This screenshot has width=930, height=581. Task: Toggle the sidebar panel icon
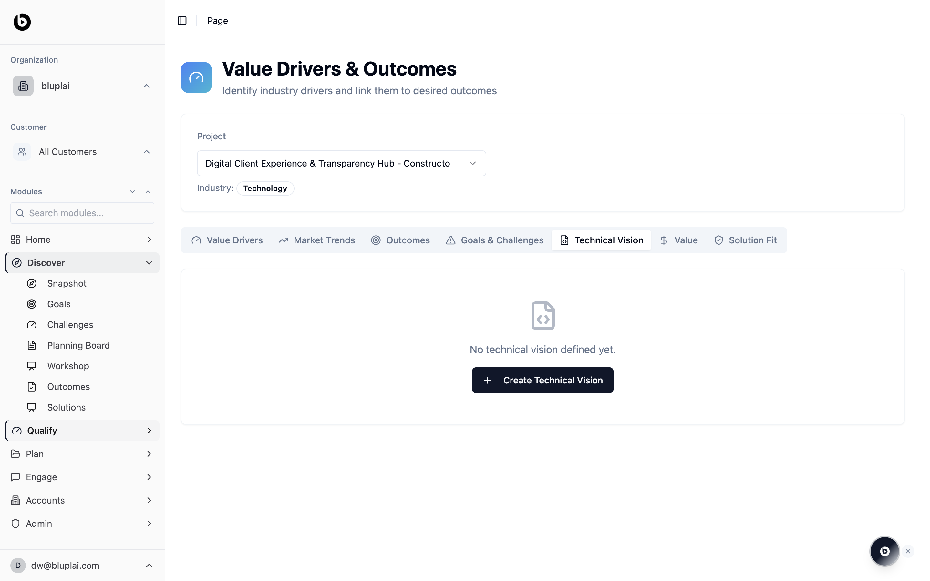coord(182,21)
